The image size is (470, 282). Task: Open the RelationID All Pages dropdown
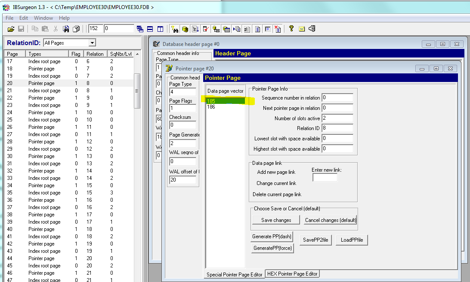point(92,43)
